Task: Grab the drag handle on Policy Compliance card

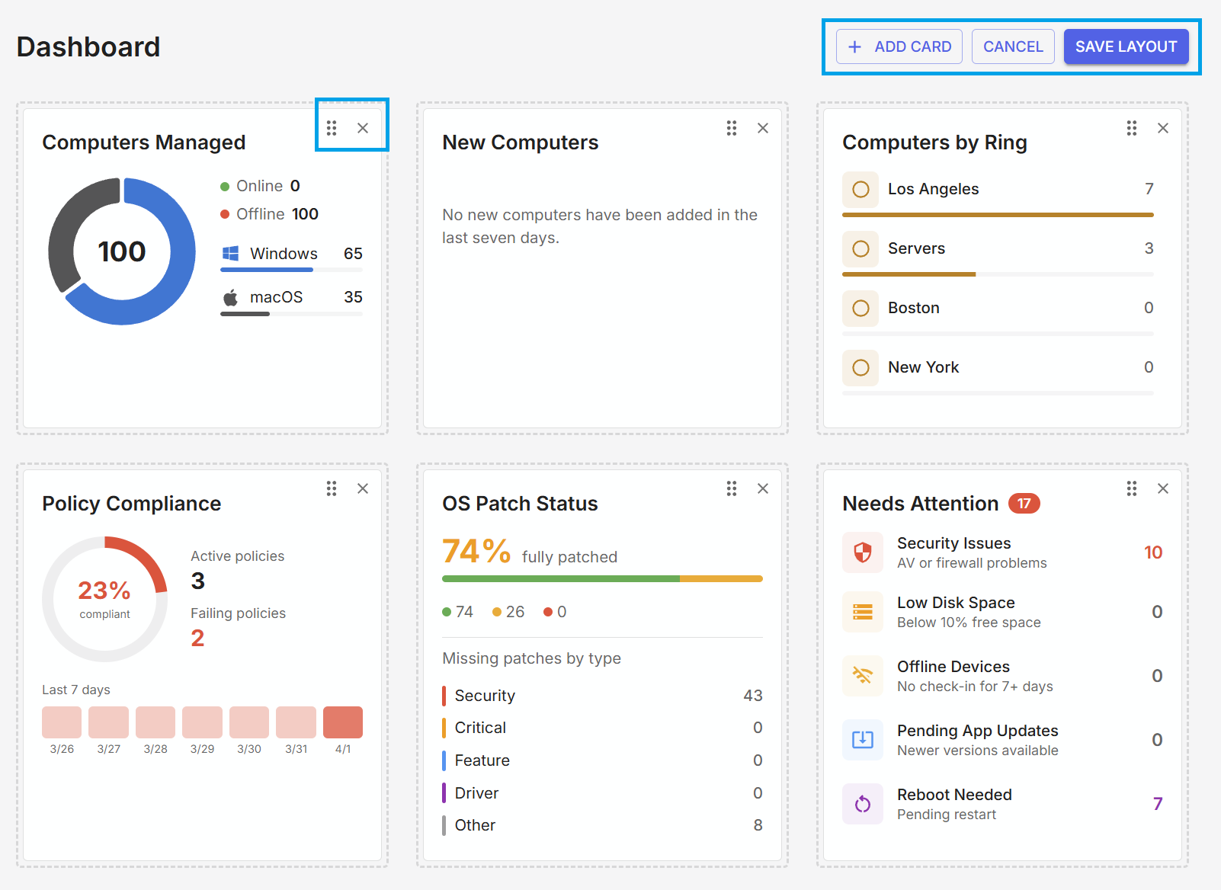Action: click(332, 488)
